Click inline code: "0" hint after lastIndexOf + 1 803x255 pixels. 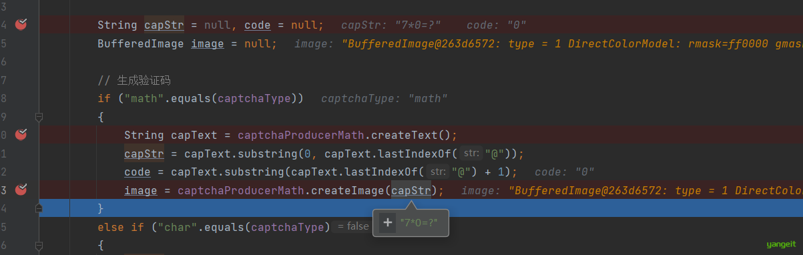[565, 172]
